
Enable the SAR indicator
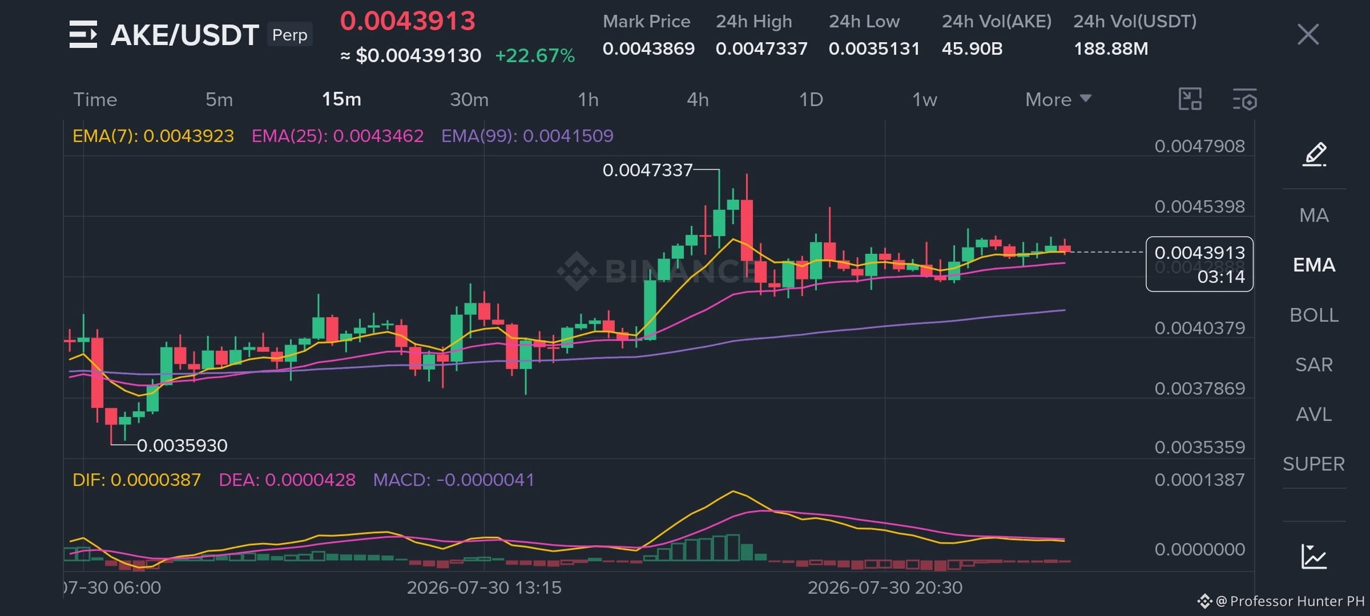[1314, 364]
